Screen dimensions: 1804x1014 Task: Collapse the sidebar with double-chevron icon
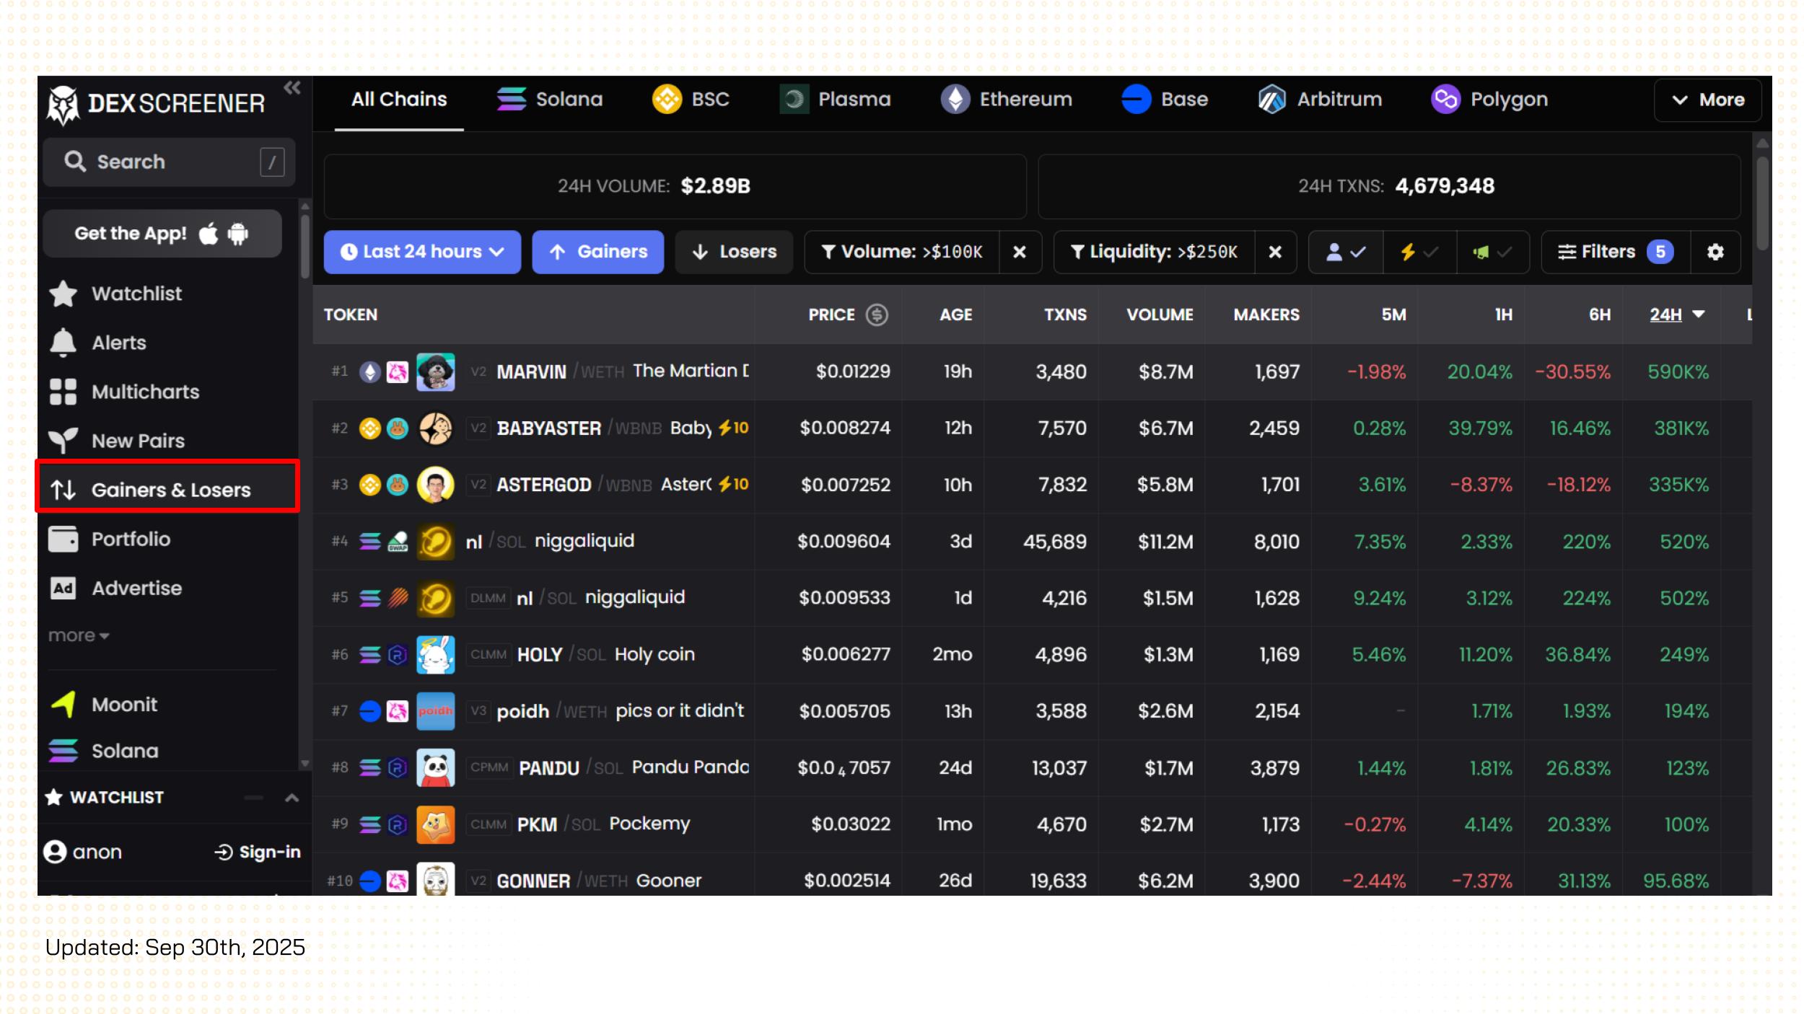pos(292,88)
